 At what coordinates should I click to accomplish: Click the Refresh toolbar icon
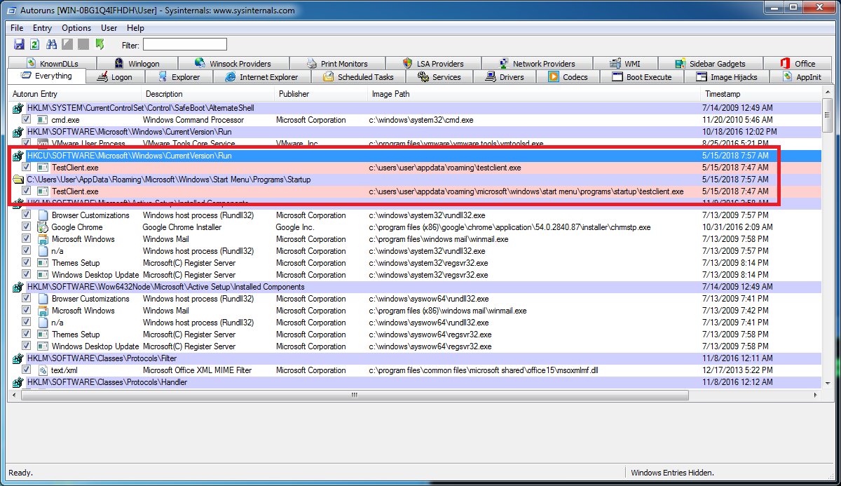[34, 45]
